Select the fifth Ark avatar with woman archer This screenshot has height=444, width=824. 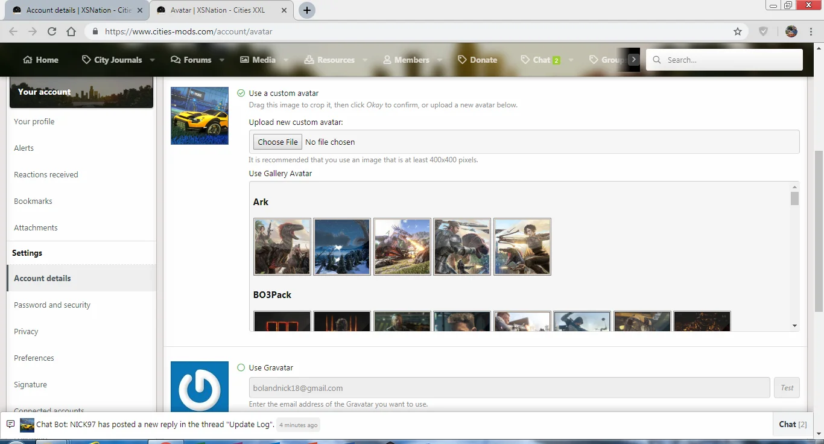point(522,247)
